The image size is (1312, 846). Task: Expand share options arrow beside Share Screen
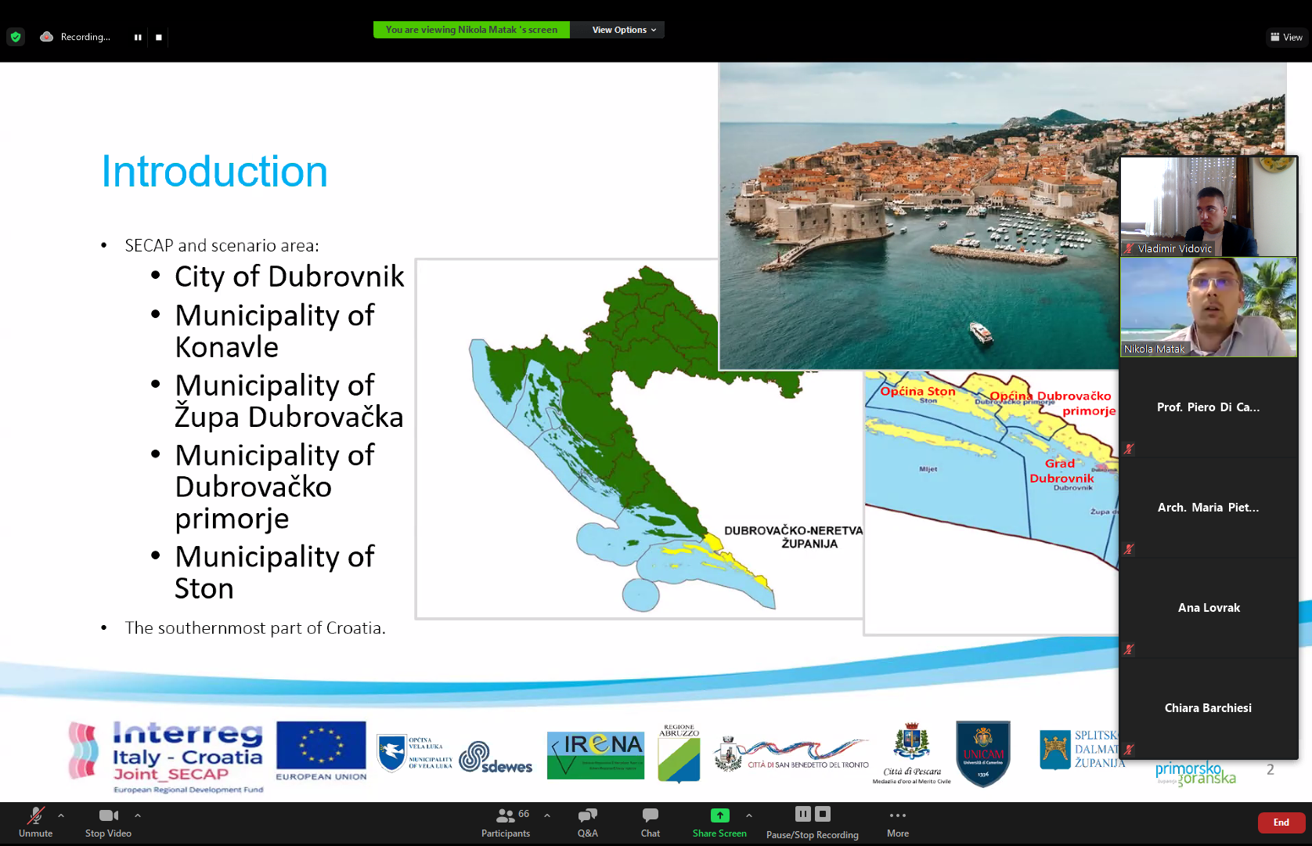[x=749, y=815]
